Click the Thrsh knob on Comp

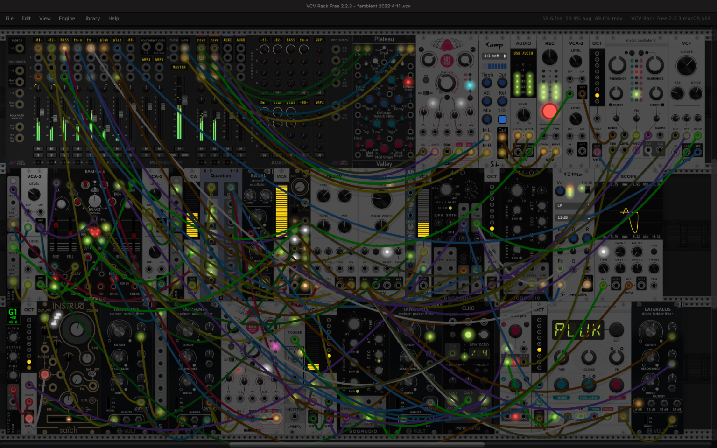(x=487, y=83)
